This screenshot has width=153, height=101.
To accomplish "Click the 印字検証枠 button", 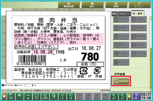I will tap(121, 81).
